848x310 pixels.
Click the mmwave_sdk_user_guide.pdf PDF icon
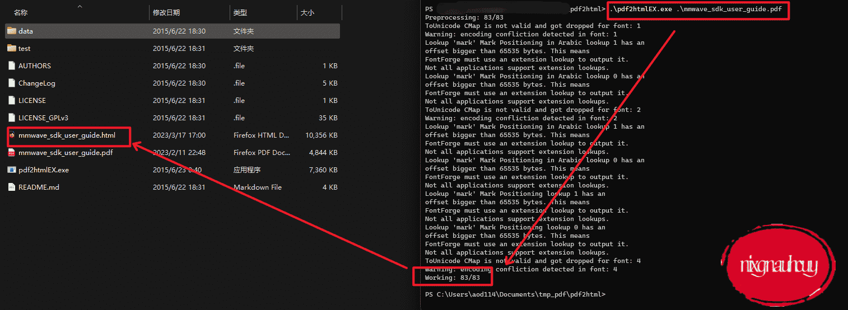[x=12, y=152]
